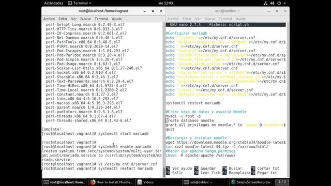Image resolution: width=331 pixels, height=186 pixels.
Task: Click the asir@debian terminal icon in taskbar
Action: tap(186, 182)
